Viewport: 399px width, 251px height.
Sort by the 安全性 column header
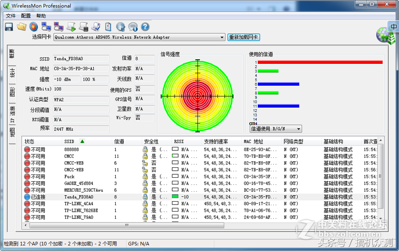[157, 141]
